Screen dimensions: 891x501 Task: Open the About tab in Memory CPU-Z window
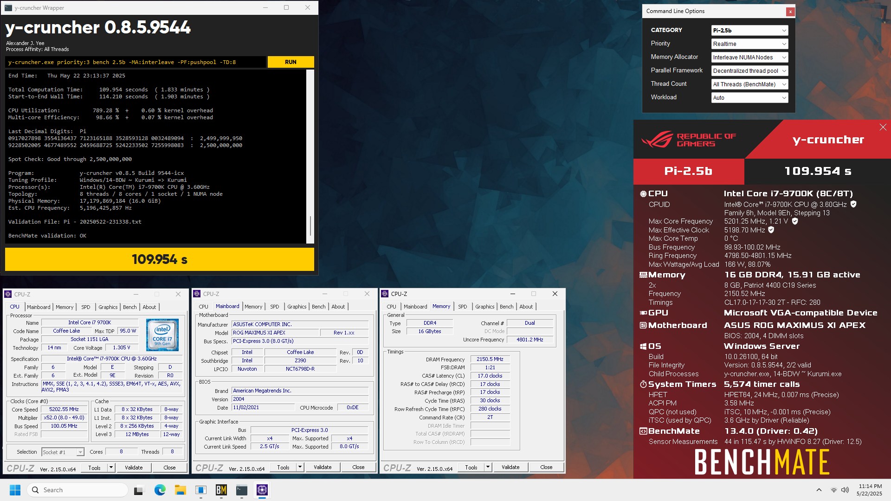coord(526,307)
